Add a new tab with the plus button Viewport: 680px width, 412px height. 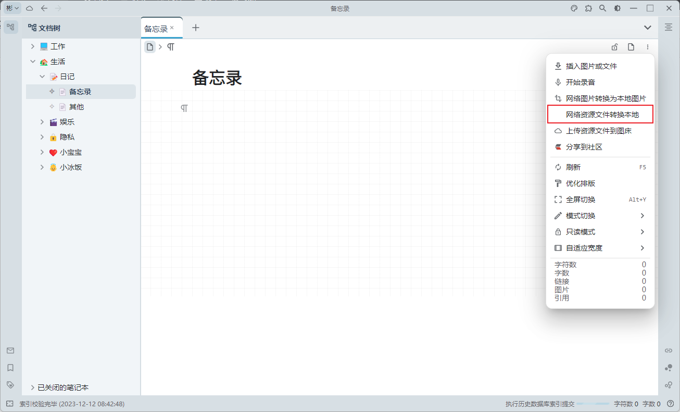point(196,28)
